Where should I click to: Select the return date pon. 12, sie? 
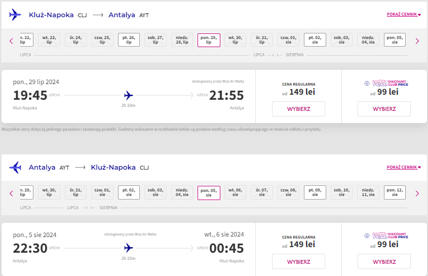pyautogui.click(x=395, y=192)
